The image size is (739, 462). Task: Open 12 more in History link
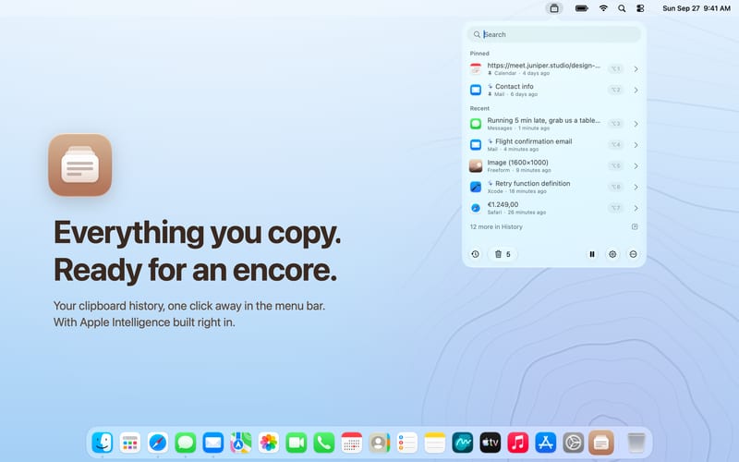point(496,226)
